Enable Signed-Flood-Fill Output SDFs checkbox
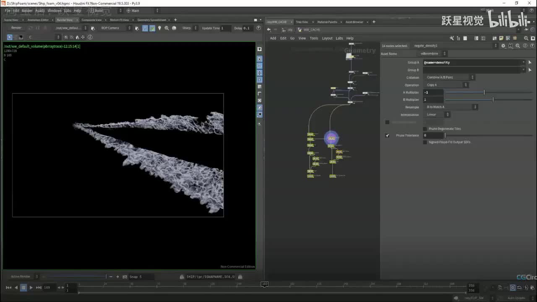The height and width of the screenshot is (302, 537). click(425, 142)
